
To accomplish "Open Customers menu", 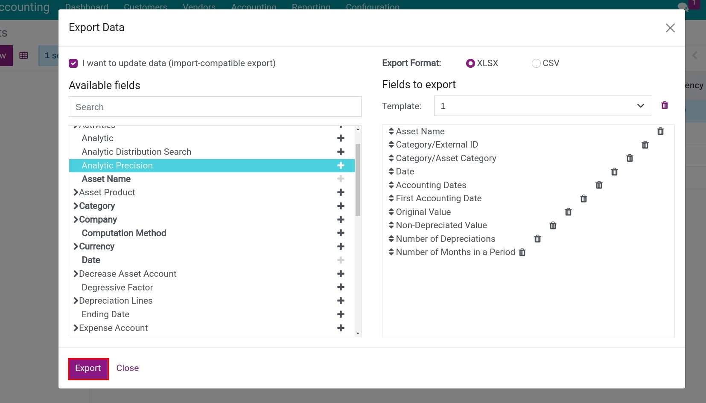I will pyautogui.click(x=146, y=6).
